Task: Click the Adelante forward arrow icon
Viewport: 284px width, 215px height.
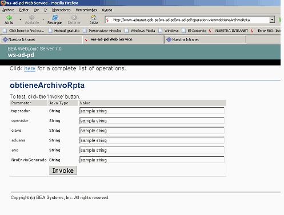Action: tap(32, 18)
